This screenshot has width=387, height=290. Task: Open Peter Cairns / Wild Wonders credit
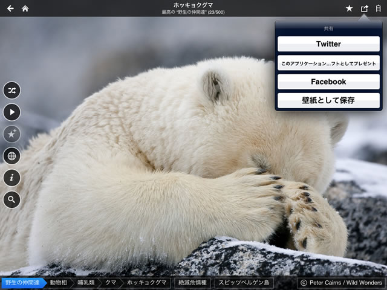tap(341, 283)
